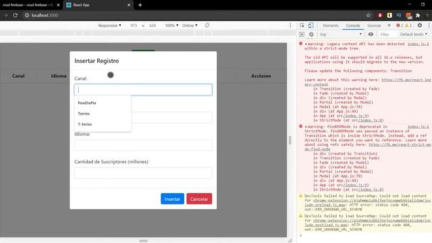Choose T-Series autocomplete suggestion
Viewport: 432px width, 243px height.
click(x=103, y=124)
